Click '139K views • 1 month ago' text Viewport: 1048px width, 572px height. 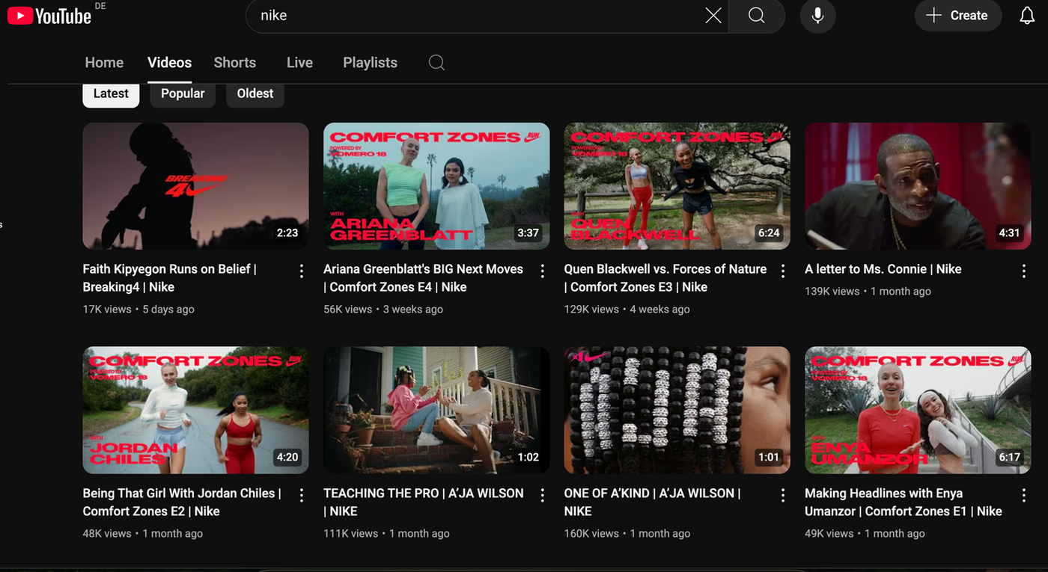click(868, 292)
